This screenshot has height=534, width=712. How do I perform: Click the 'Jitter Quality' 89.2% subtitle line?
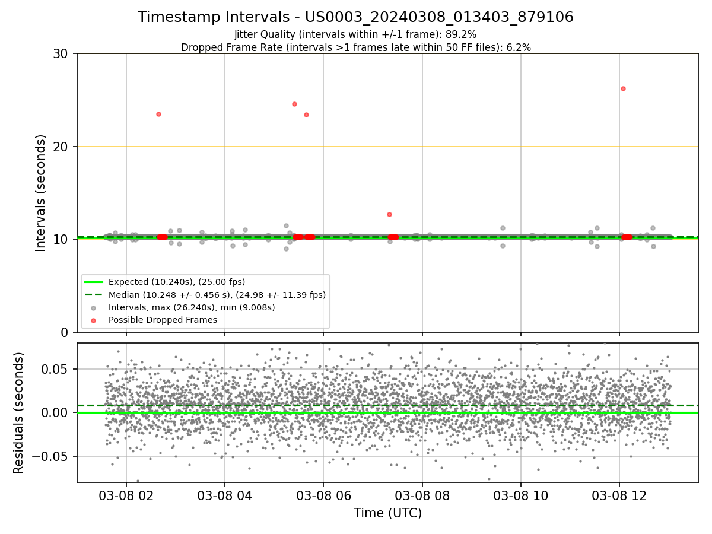click(355, 34)
